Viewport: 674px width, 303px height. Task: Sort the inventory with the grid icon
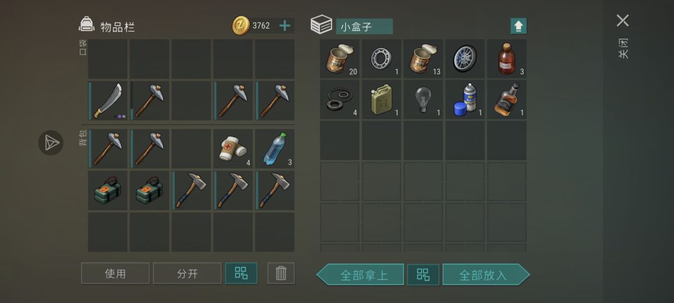[241, 273]
